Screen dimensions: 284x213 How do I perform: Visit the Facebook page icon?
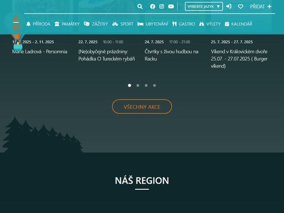[x=153, y=7]
